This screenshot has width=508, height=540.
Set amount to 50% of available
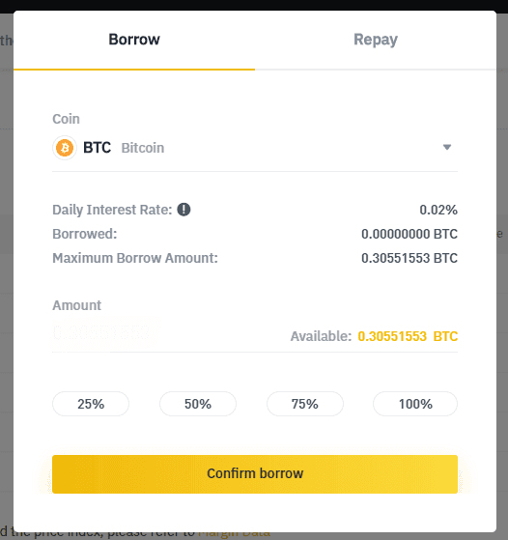click(x=198, y=404)
